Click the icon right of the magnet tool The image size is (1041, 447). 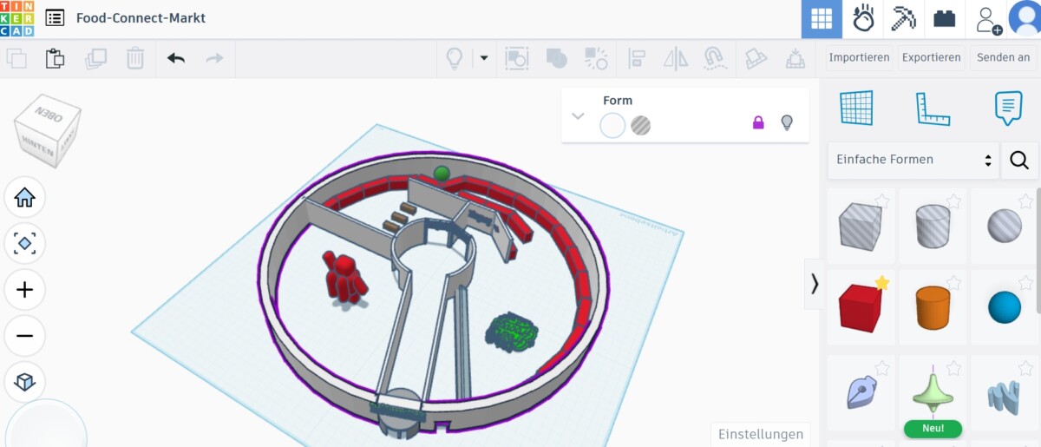(x=756, y=58)
